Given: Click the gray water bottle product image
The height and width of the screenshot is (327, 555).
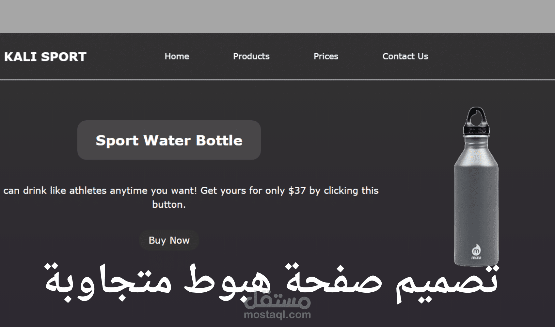Looking at the screenshot, I should [476, 186].
